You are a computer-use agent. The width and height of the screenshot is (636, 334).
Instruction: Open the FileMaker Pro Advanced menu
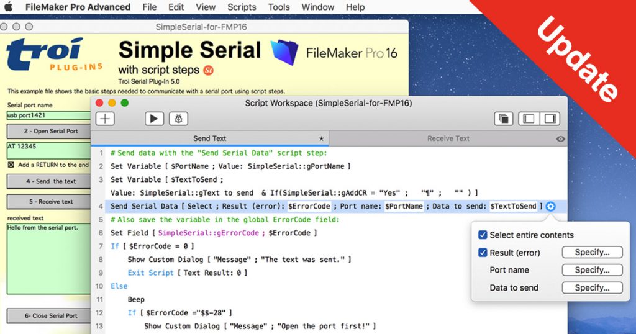coord(78,7)
